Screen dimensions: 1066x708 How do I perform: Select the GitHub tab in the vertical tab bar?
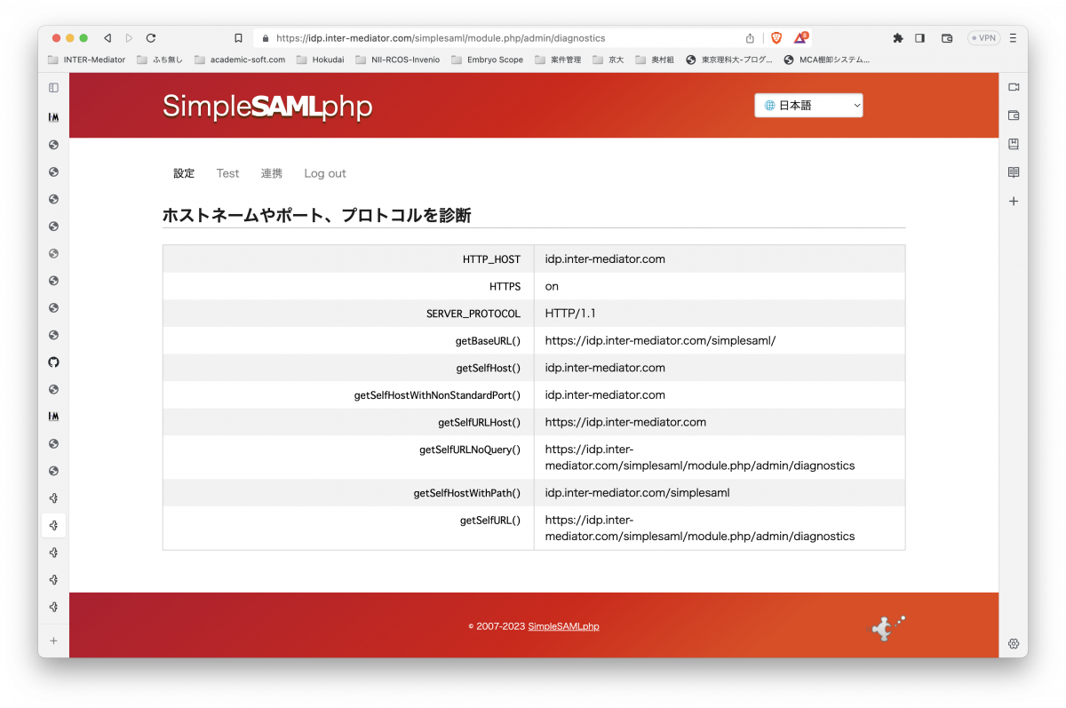click(53, 362)
